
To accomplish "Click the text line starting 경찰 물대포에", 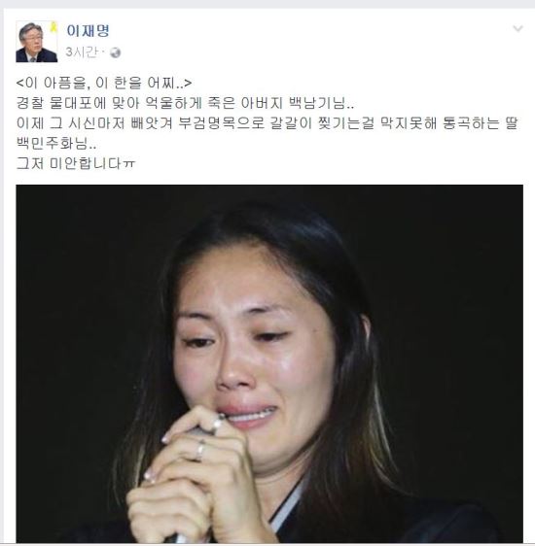I will point(186,103).
